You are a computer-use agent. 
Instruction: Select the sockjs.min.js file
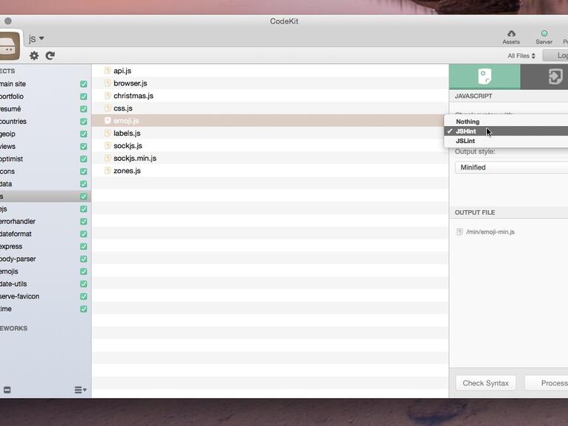tap(135, 158)
